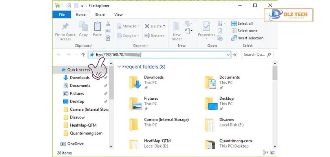Open the address bar history dropdown
Viewport: 330px width, 157px height.
coord(228,55)
